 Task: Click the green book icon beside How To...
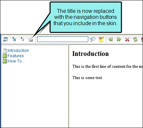[5, 61]
